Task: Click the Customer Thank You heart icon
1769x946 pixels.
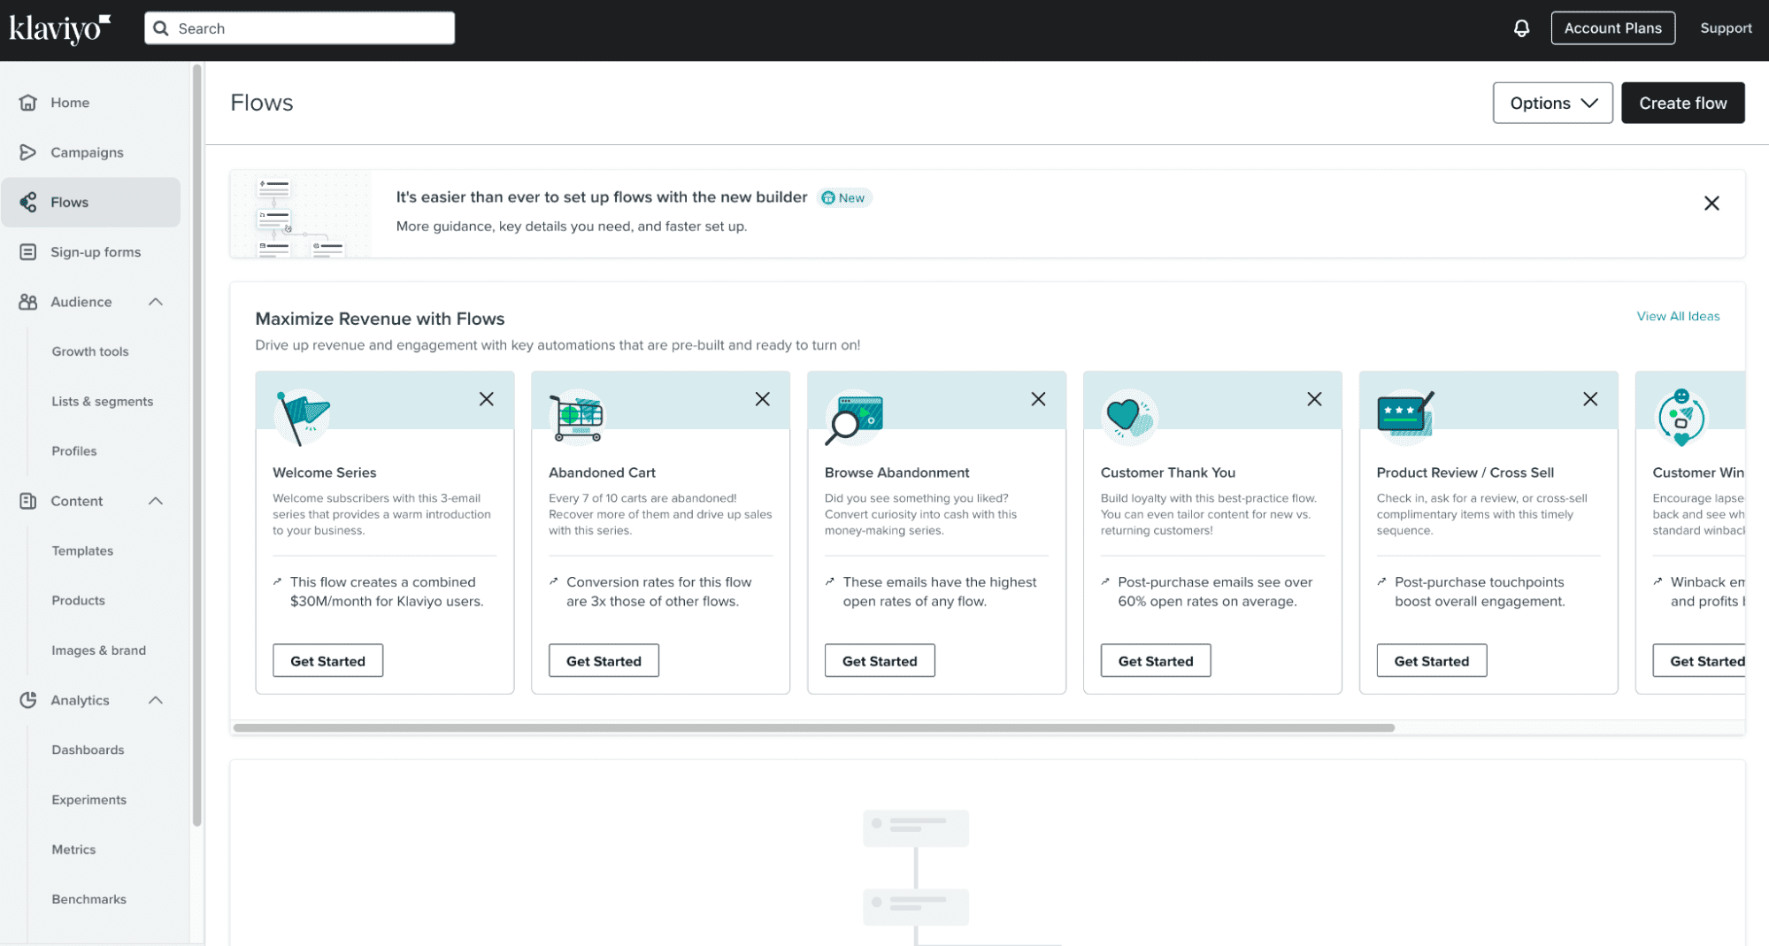Action: click(1129, 417)
